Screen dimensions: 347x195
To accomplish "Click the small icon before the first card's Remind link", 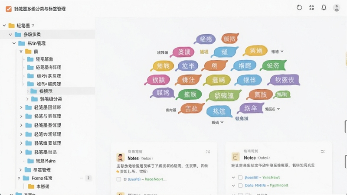I will (x=125, y=179).
